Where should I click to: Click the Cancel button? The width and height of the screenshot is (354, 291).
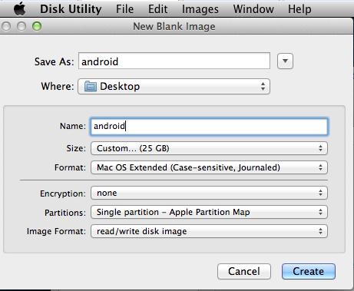pyautogui.click(x=244, y=271)
